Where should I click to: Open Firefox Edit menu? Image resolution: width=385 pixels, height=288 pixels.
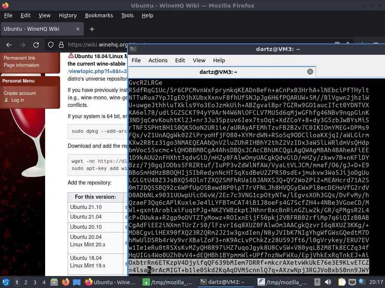coord(26,15)
